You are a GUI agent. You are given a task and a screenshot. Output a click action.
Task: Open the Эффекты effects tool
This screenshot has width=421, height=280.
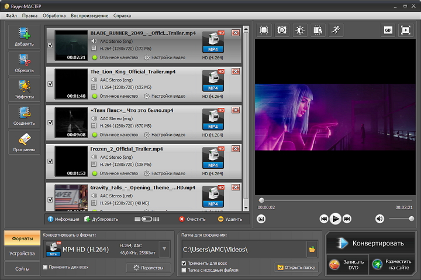tap(24, 90)
